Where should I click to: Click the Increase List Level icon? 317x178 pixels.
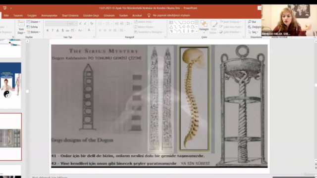point(122,24)
